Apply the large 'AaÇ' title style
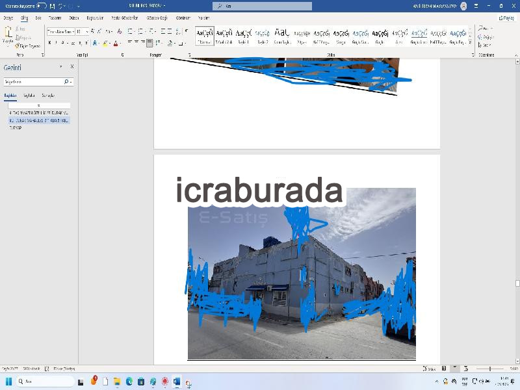 [x=282, y=36]
